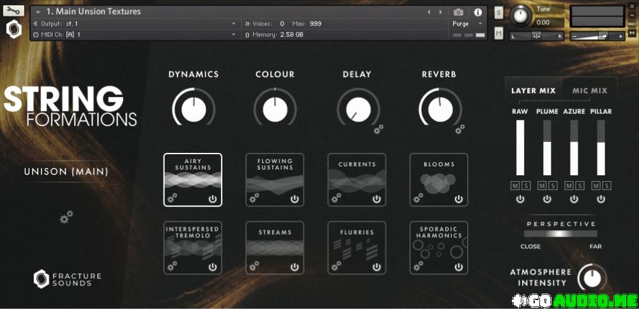Click the Fracture Sounds logo icon

(x=41, y=279)
